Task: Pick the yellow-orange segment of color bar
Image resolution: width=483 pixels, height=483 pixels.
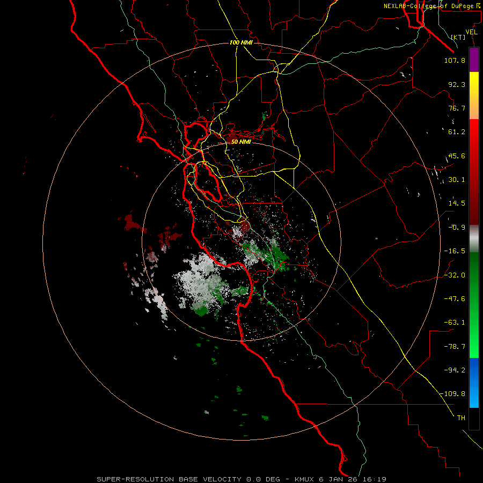Action: (x=474, y=96)
